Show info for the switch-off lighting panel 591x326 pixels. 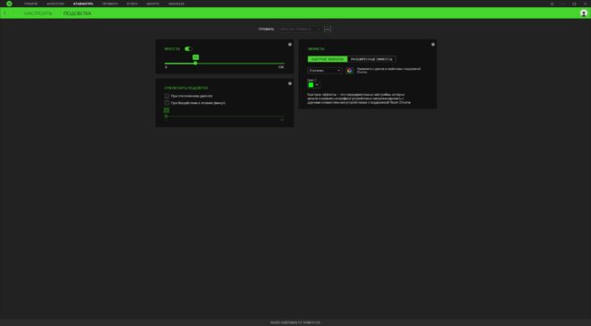[290, 83]
